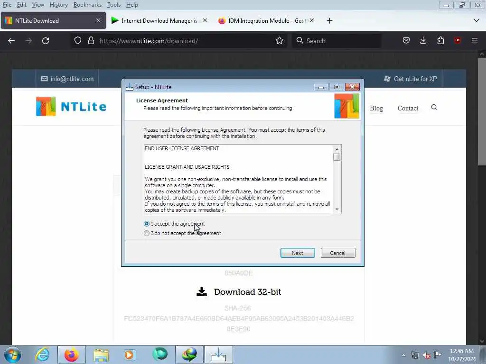Select the NTLite Download tab
This screenshot has width=486, height=364.
tap(53, 21)
